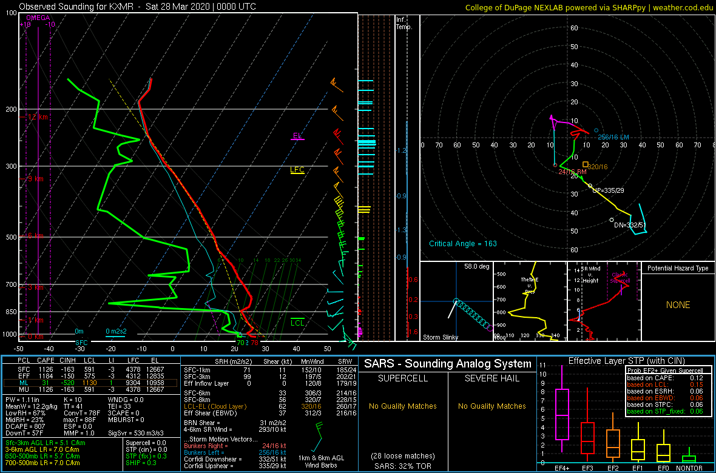The height and width of the screenshot is (473, 716).
Task: Click the SFC-6km shear row
Action: point(268,393)
